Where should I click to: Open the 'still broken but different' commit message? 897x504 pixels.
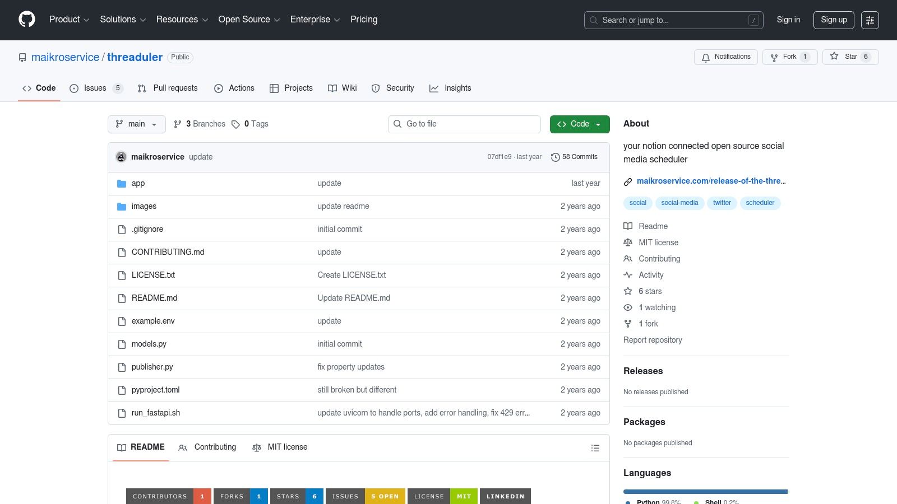(x=357, y=390)
